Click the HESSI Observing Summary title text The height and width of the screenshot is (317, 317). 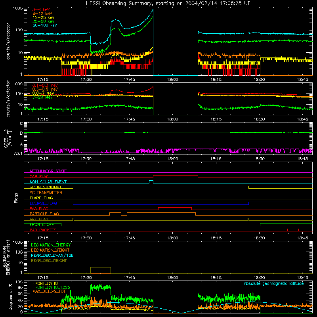tap(168, 4)
